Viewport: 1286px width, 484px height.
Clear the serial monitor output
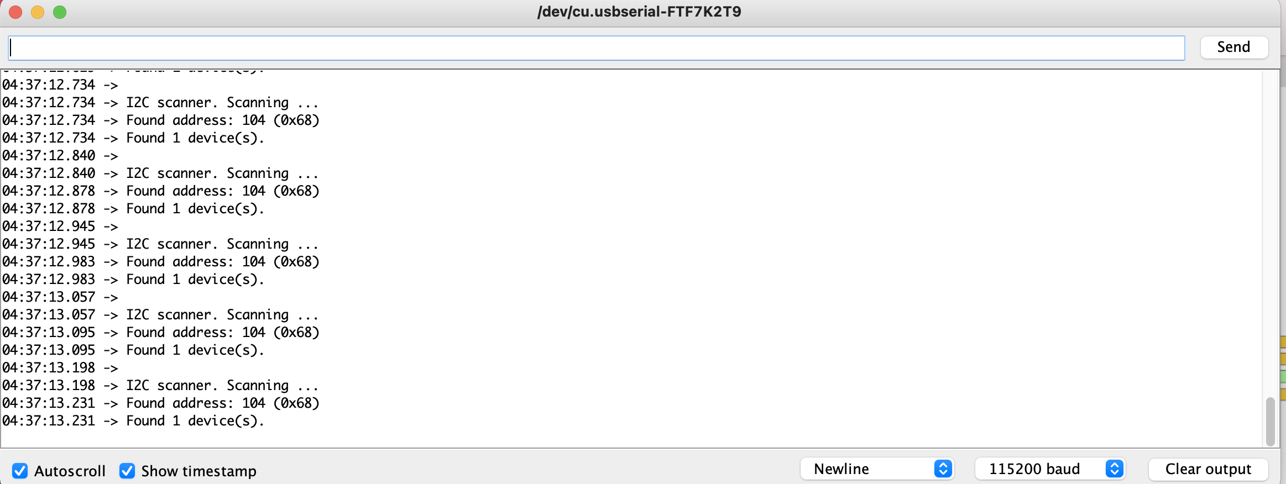click(1208, 469)
